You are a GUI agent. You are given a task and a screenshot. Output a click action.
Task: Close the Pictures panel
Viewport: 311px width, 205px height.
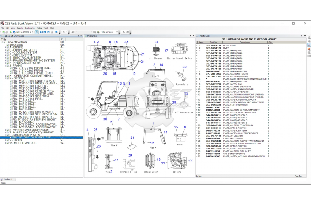tap(193, 36)
